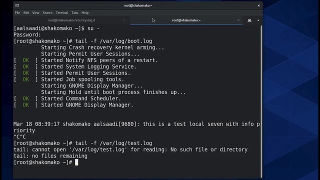
Task: Open the Terminal menu
Action: tap(62, 12)
